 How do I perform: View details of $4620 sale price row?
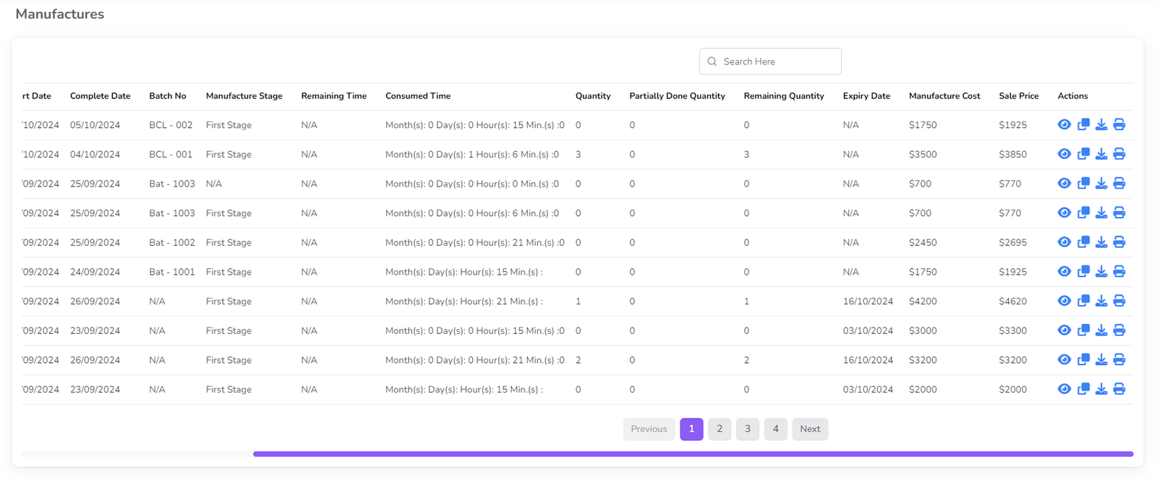point(1064,301)
